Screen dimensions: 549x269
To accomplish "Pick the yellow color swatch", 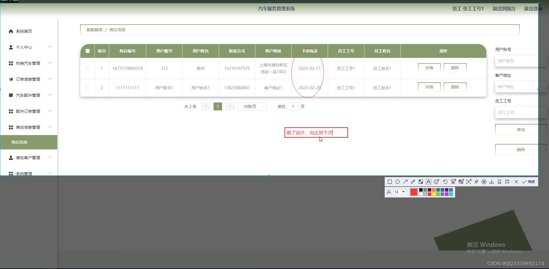I will [434, 194].
